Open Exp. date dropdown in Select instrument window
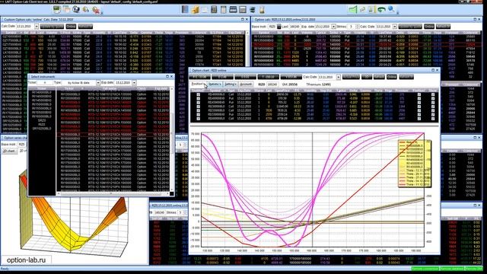 pyautogui.click(x=134, y=83)
